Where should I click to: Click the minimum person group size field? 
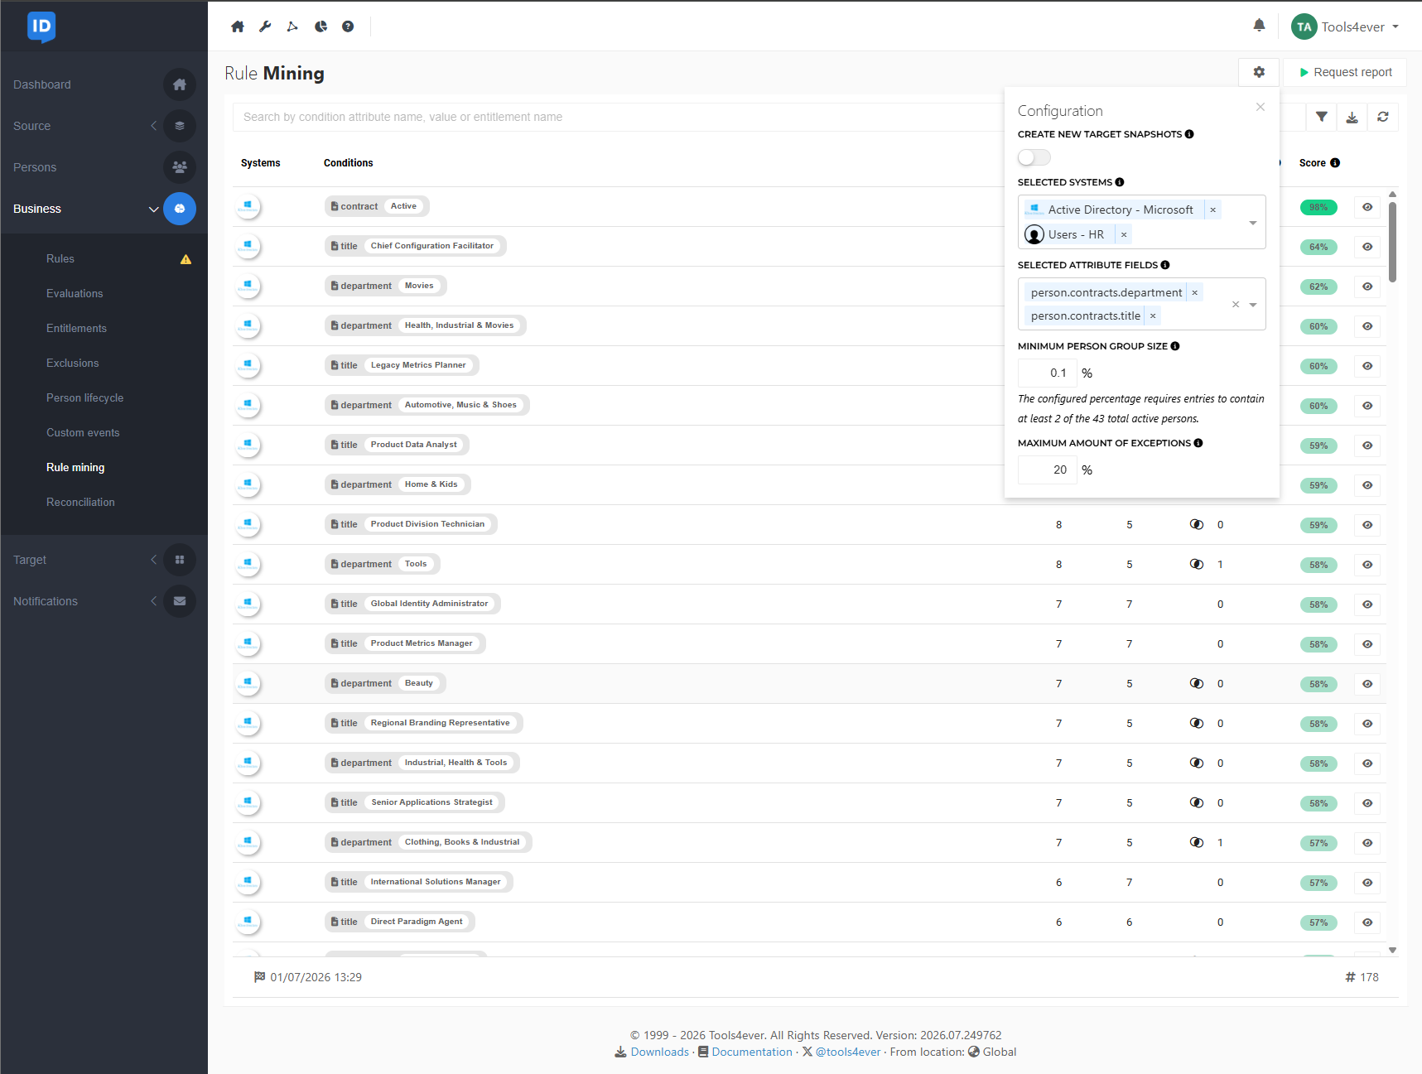(1047, 373)
